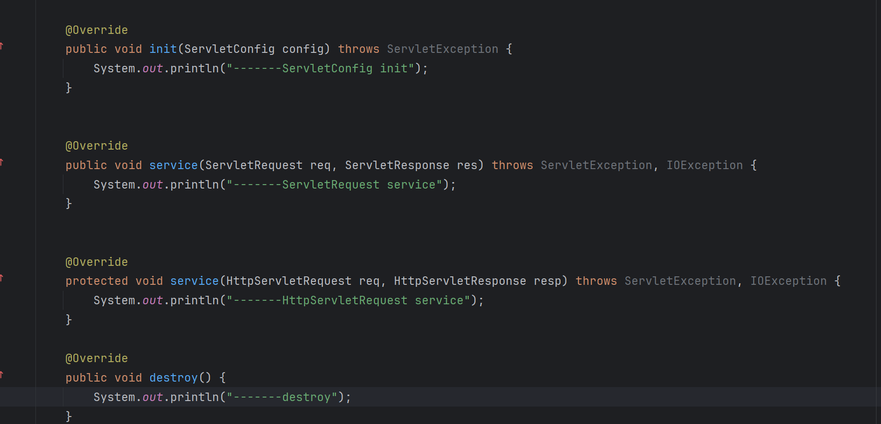Click ServletException on the protected service line
This screenshot has width=881, height=424.
[680, 281]
